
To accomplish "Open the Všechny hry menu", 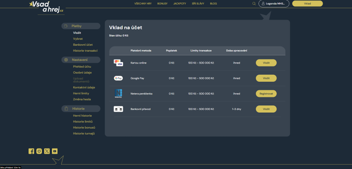I will pyautogui.click(x=143, y=4).
